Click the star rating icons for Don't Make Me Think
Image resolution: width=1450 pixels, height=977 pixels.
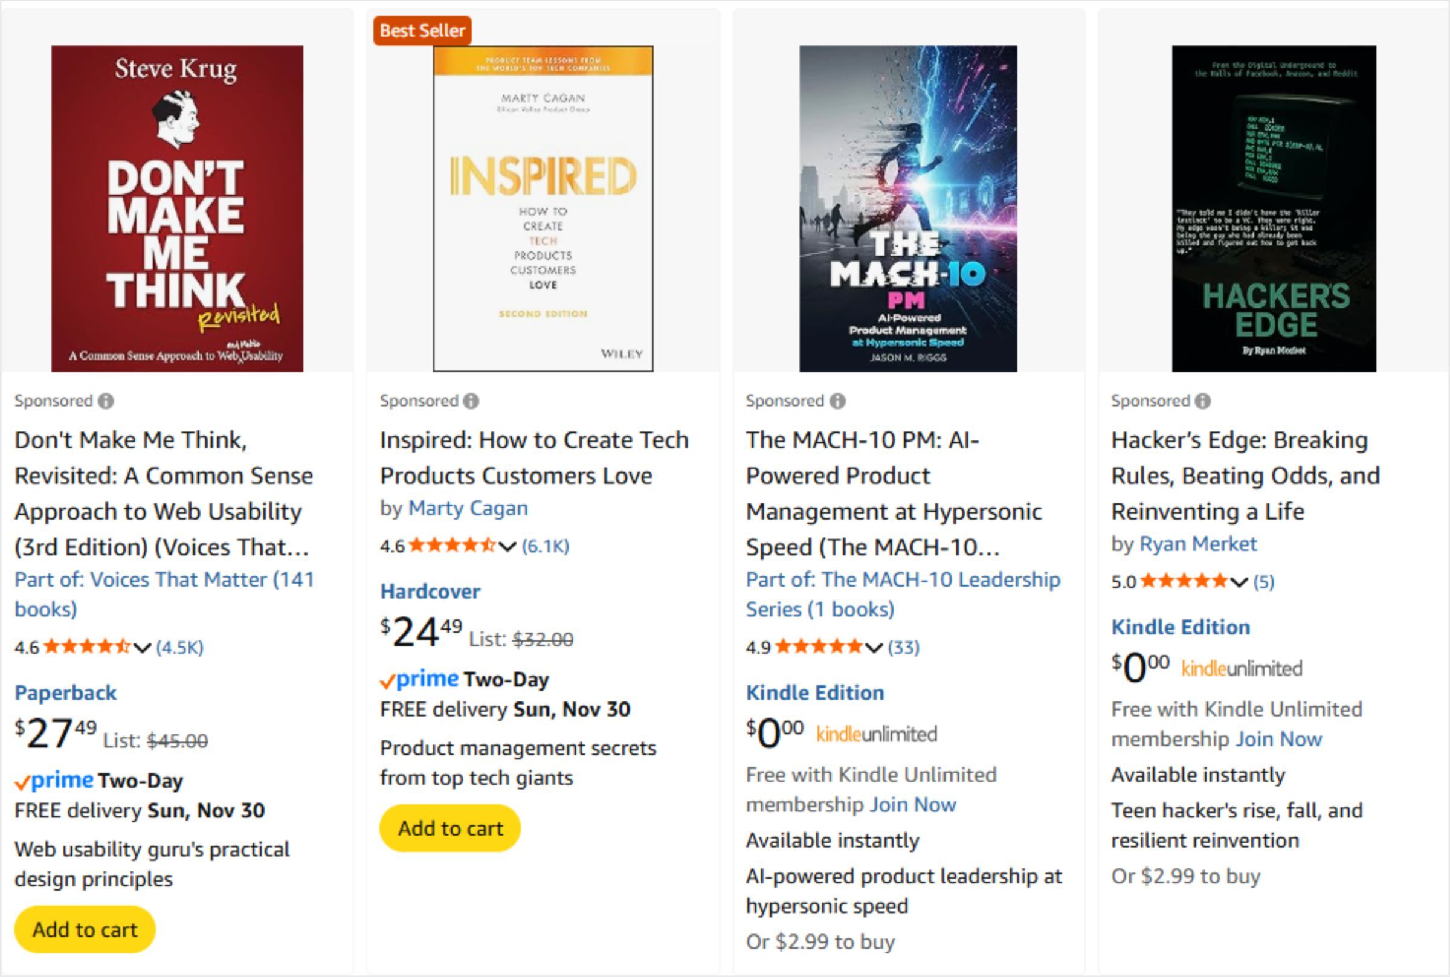(86, 646)
